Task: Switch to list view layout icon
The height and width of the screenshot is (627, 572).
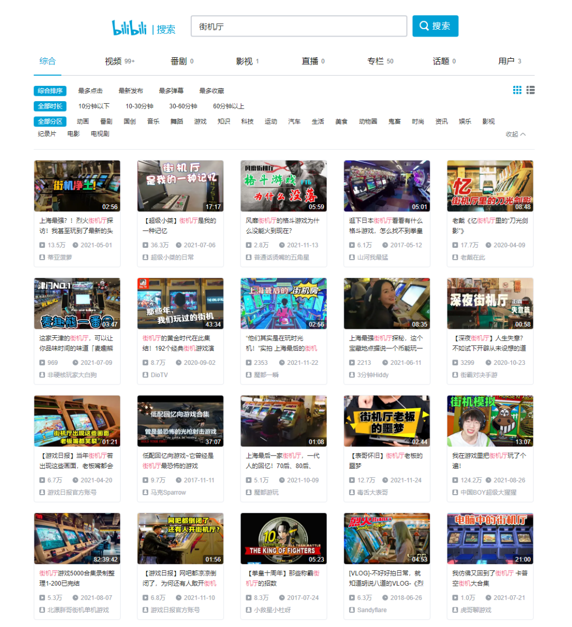Action: 530,90
